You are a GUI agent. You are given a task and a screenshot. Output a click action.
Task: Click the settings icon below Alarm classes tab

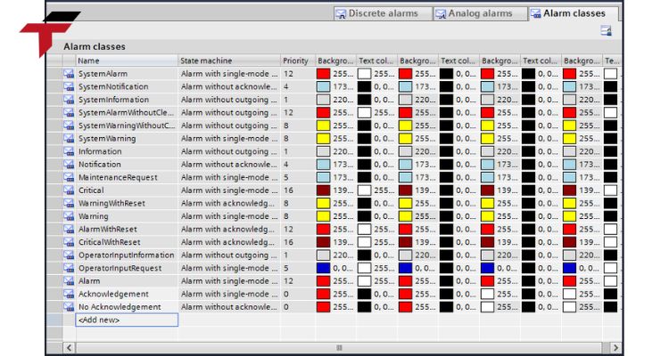pyautogui.click(x=606, y=30)
